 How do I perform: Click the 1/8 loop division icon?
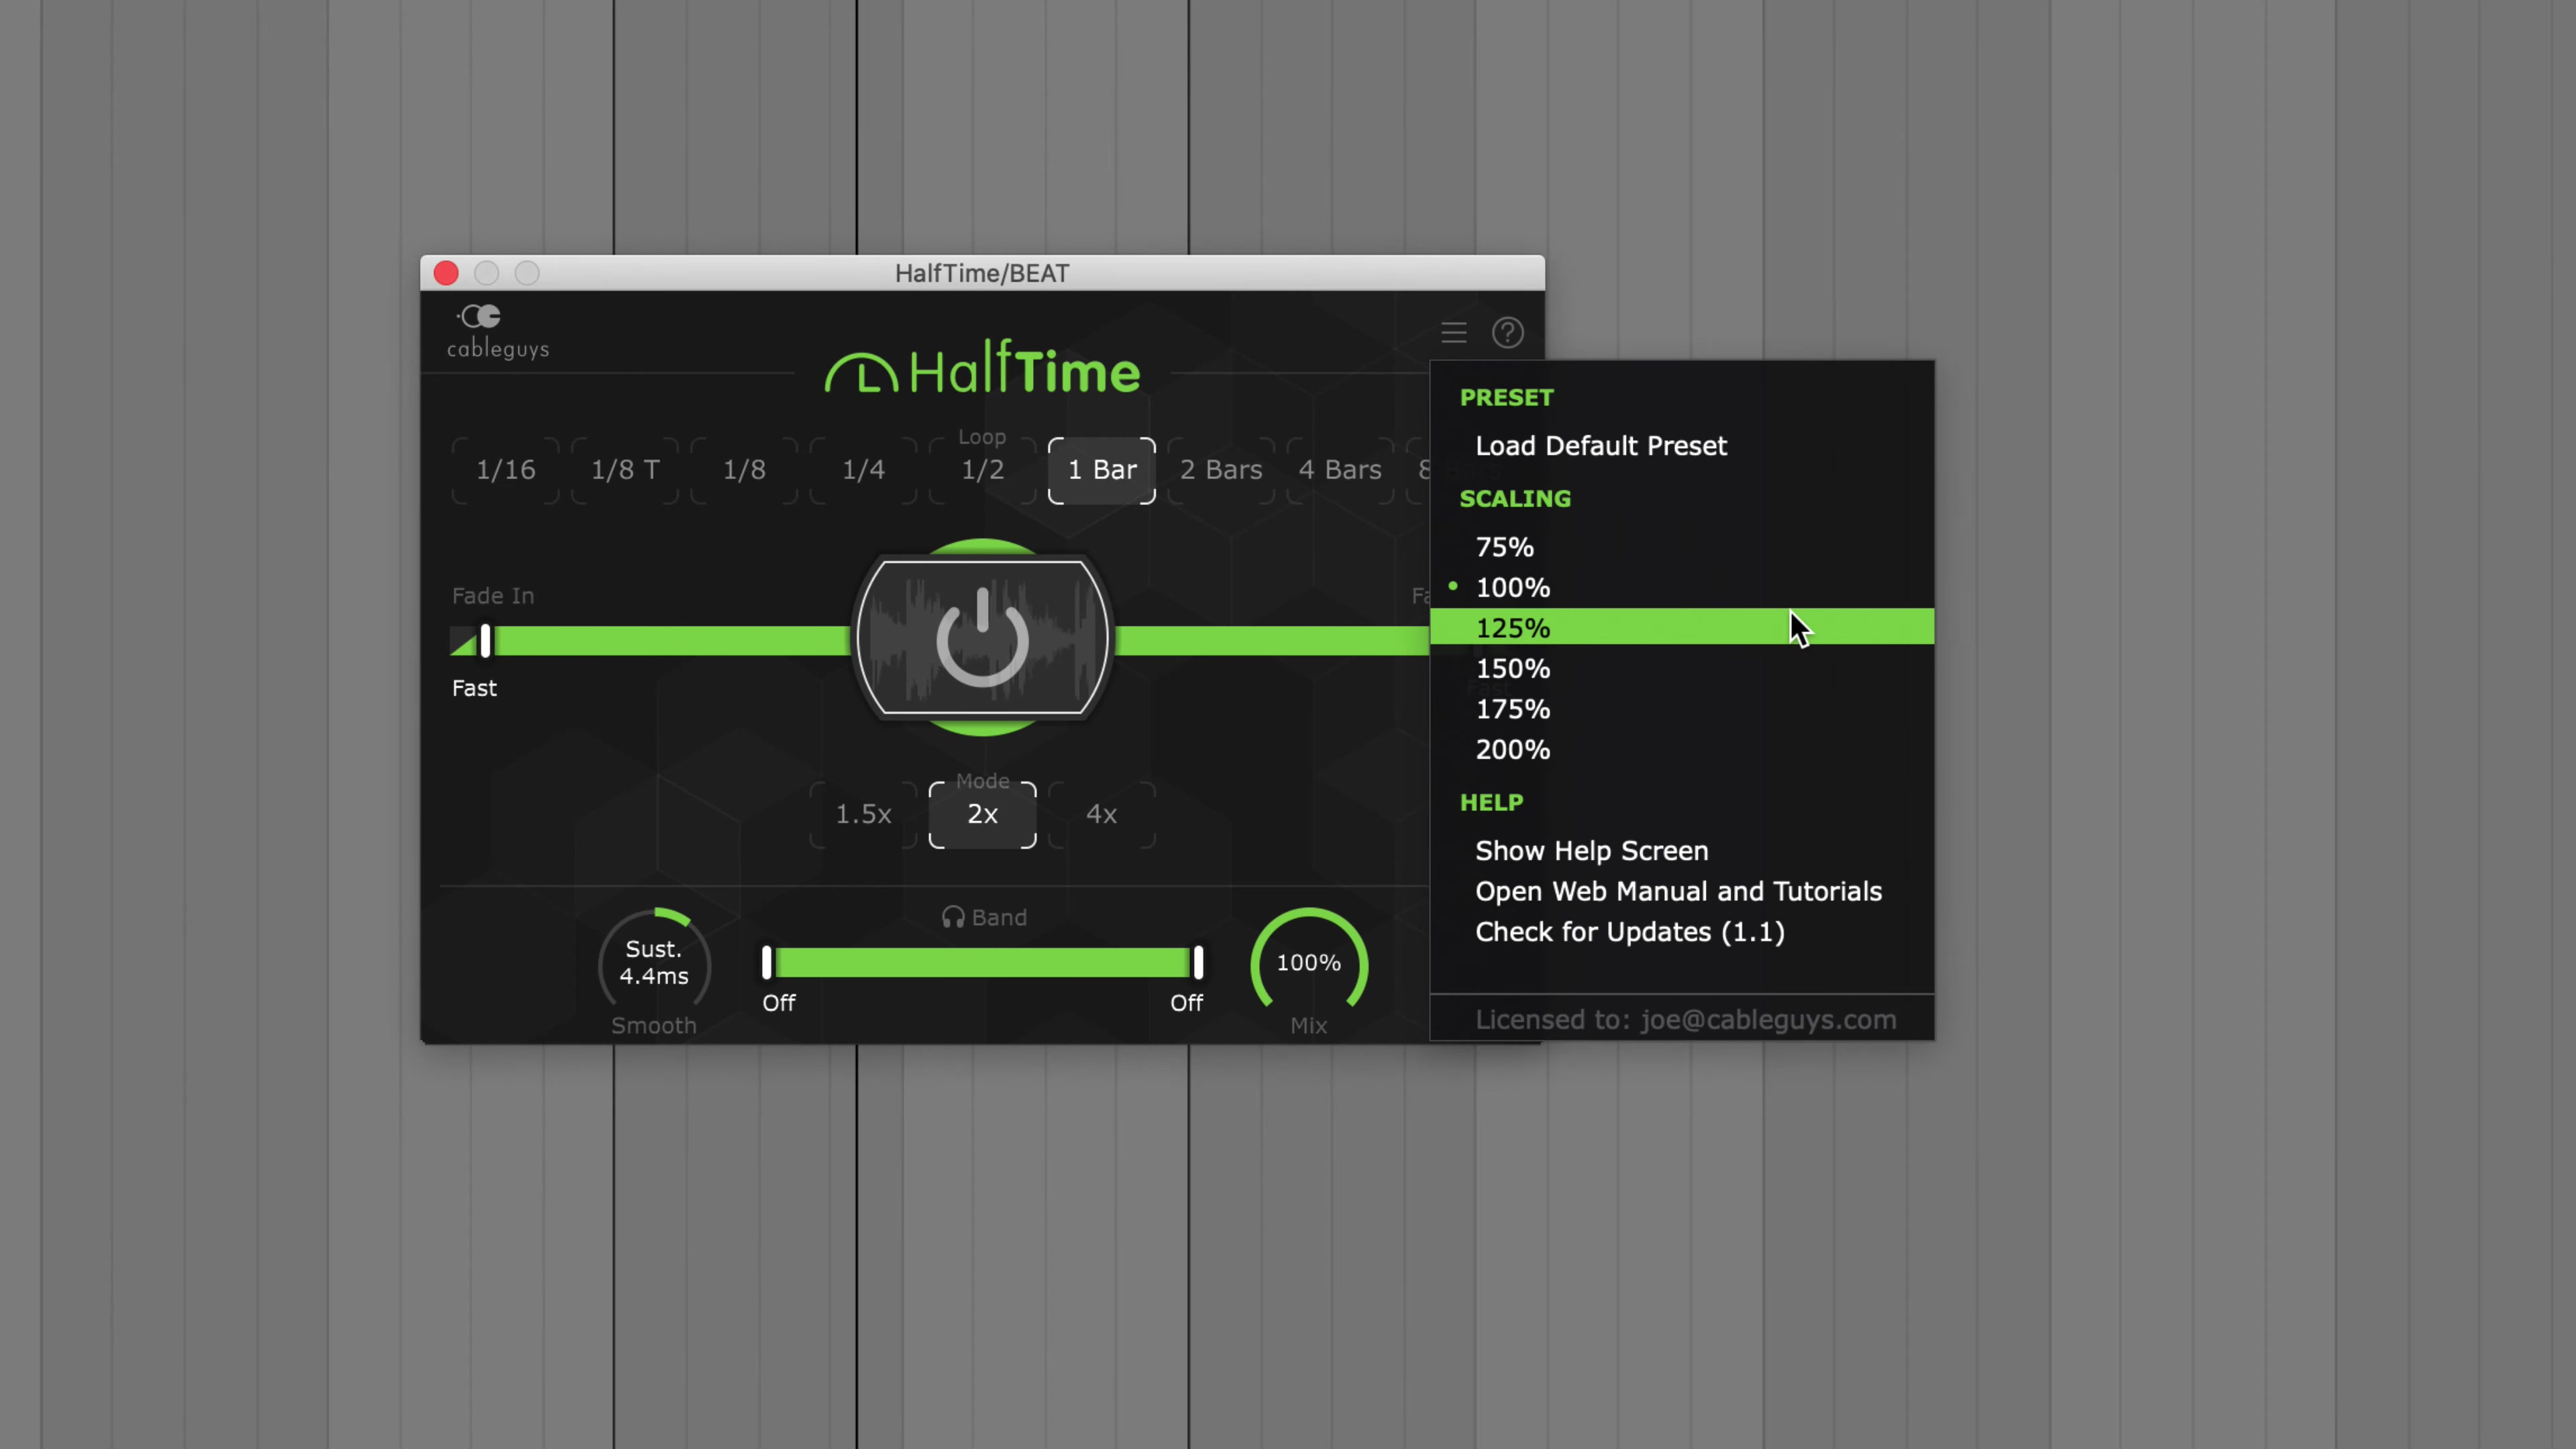click(x=743, y=469)
